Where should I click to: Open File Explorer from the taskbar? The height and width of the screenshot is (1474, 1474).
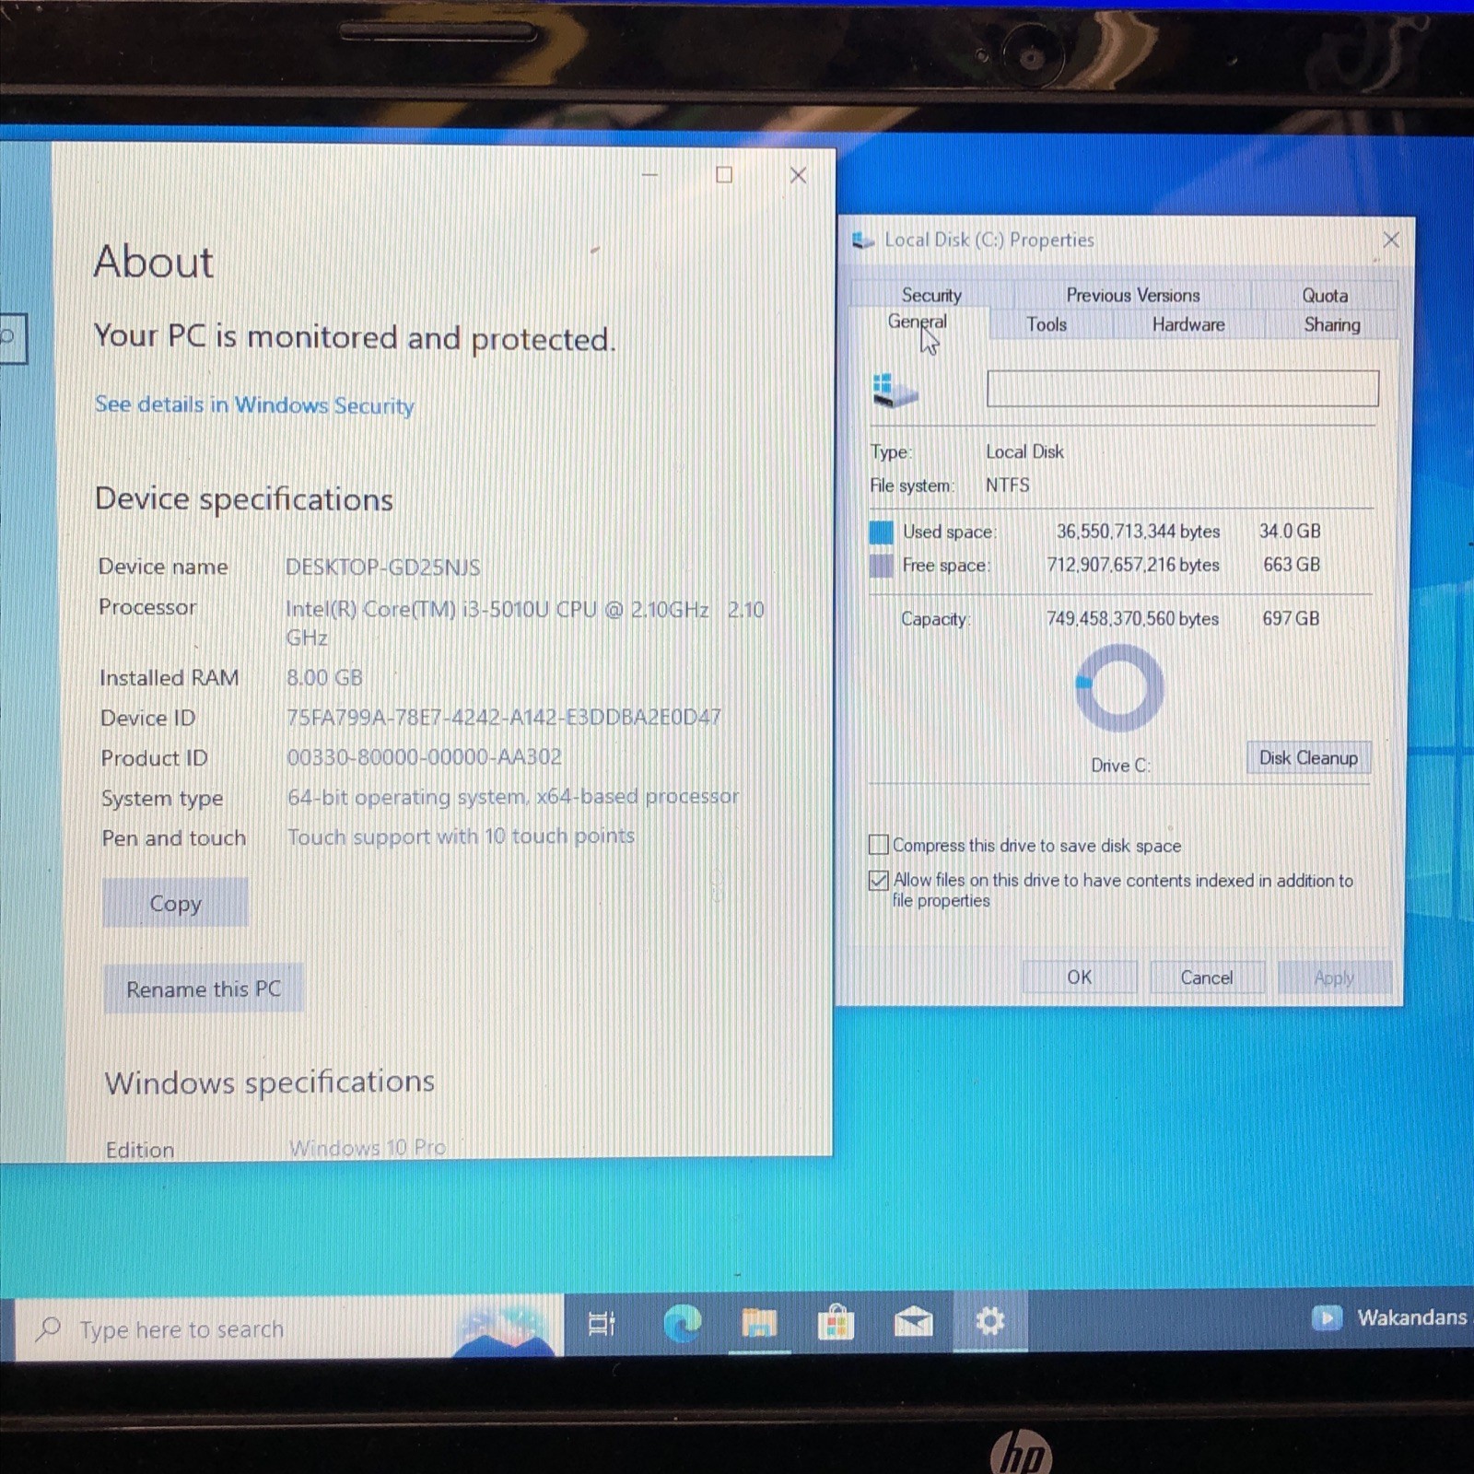point(759,1324)
